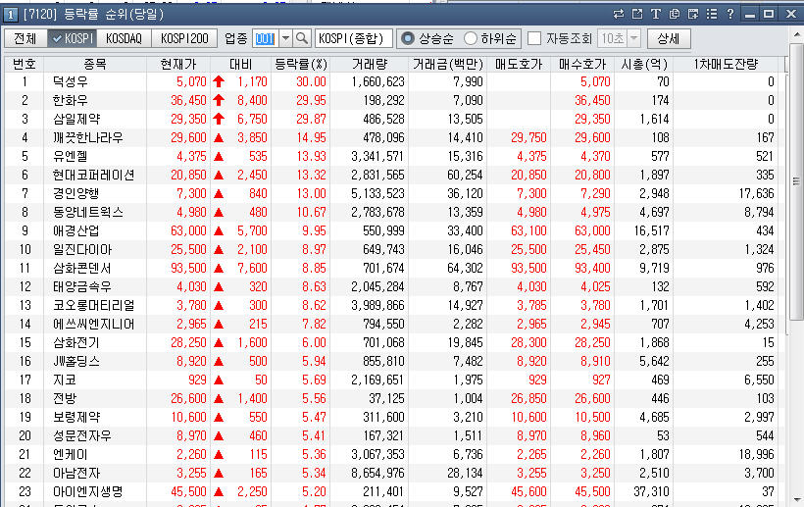Screen dimensions: 804x507
Task: Click the copy screen icon in title bar
Action: pos(675,14)
